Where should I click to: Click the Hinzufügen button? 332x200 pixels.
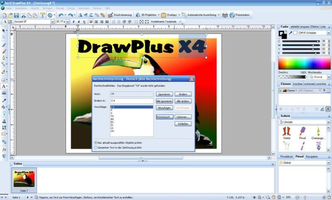(x=164, y=108)
